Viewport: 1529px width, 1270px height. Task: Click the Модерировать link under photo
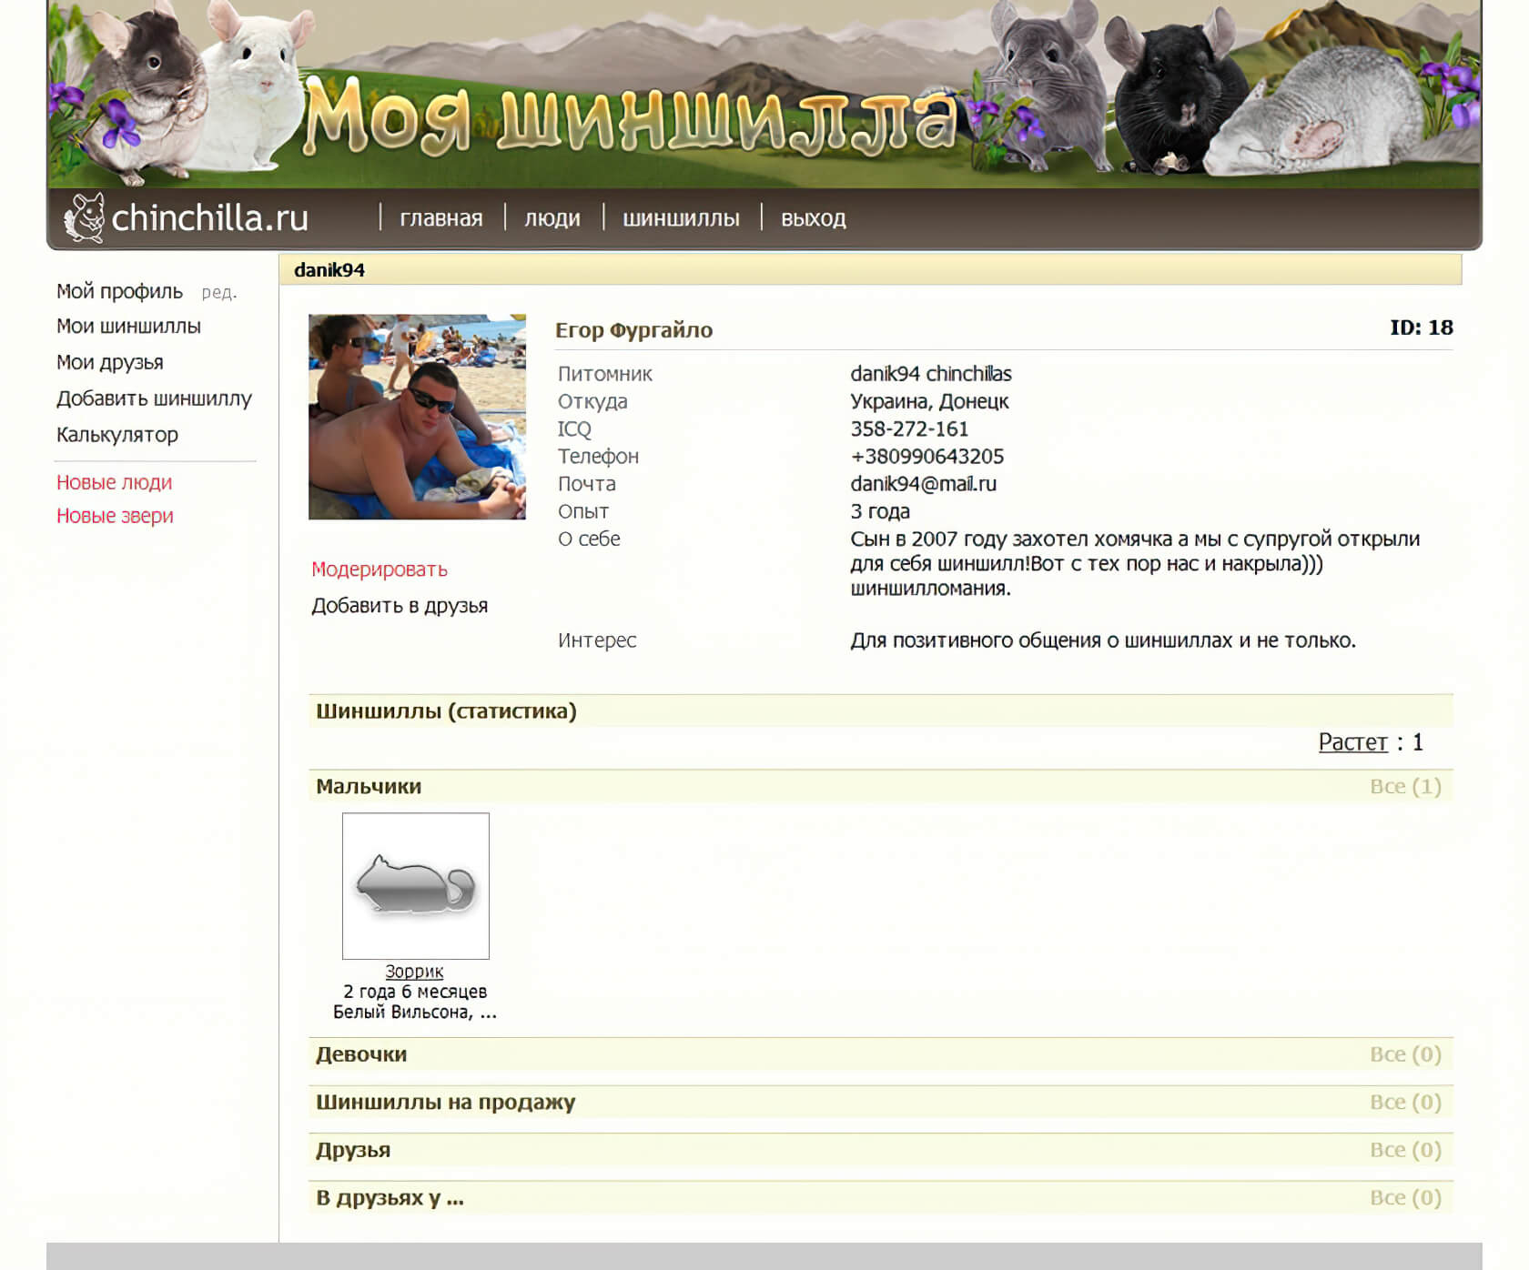coord(379,569)
